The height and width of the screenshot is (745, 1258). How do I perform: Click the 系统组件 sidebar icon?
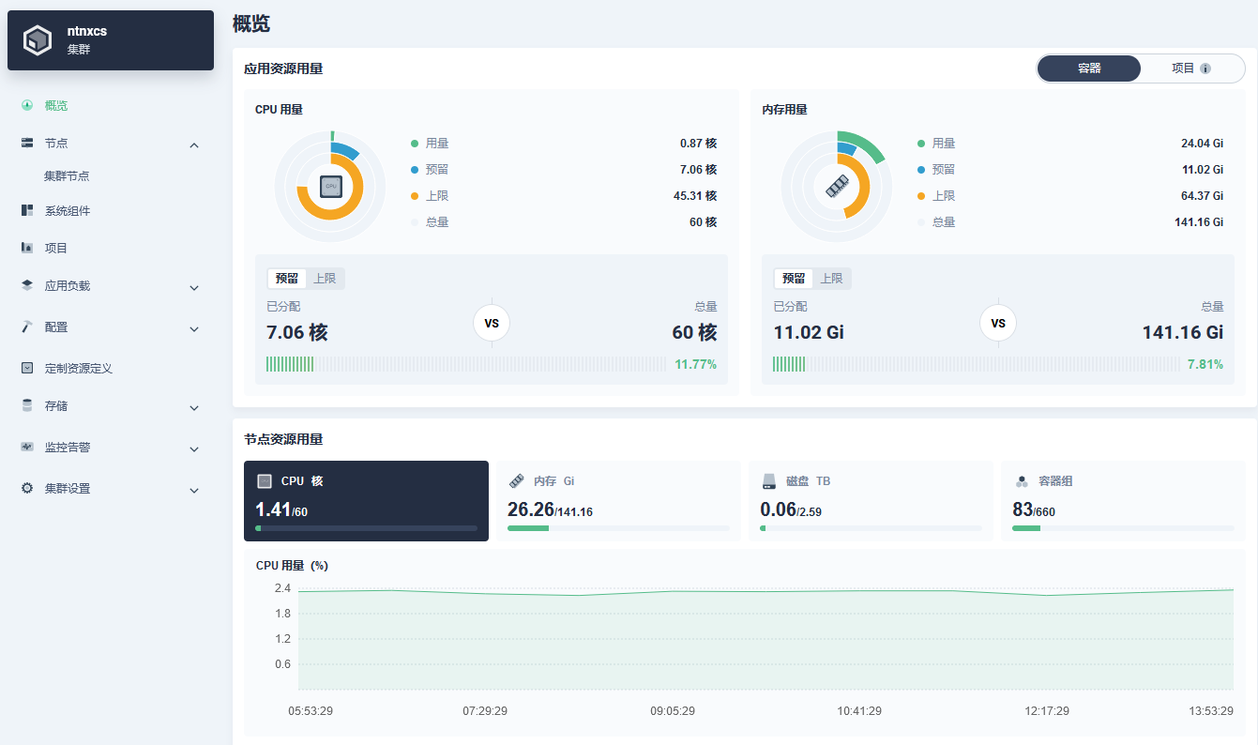pos(27,210)
